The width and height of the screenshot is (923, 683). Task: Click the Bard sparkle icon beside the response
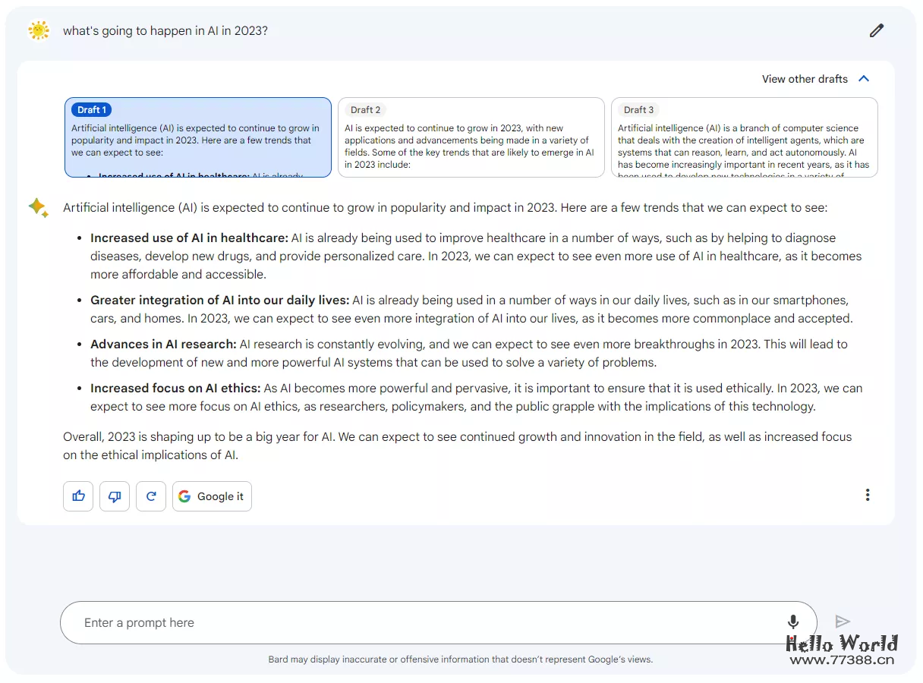click(x=38, y=207)
